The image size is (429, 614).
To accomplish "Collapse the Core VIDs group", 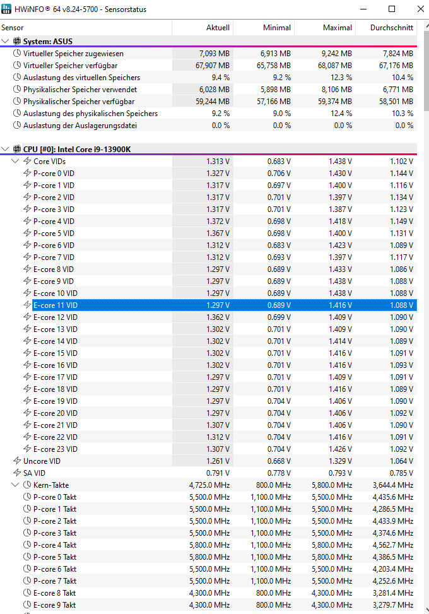I will click(15, 161).
